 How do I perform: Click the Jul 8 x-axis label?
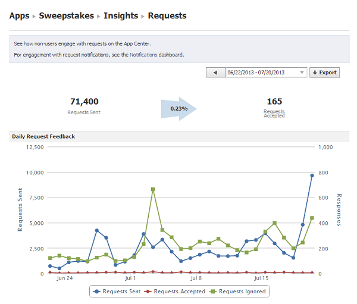point(195,278)
